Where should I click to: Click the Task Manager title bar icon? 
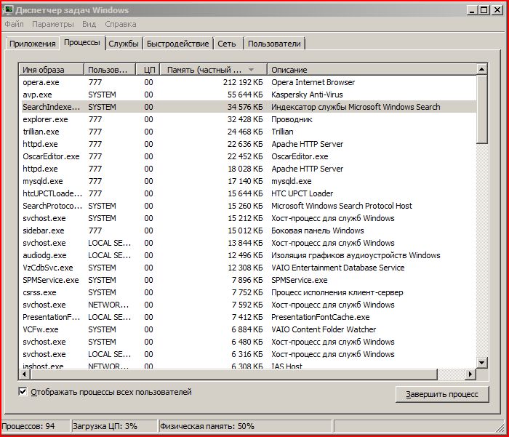pos(9,9)
